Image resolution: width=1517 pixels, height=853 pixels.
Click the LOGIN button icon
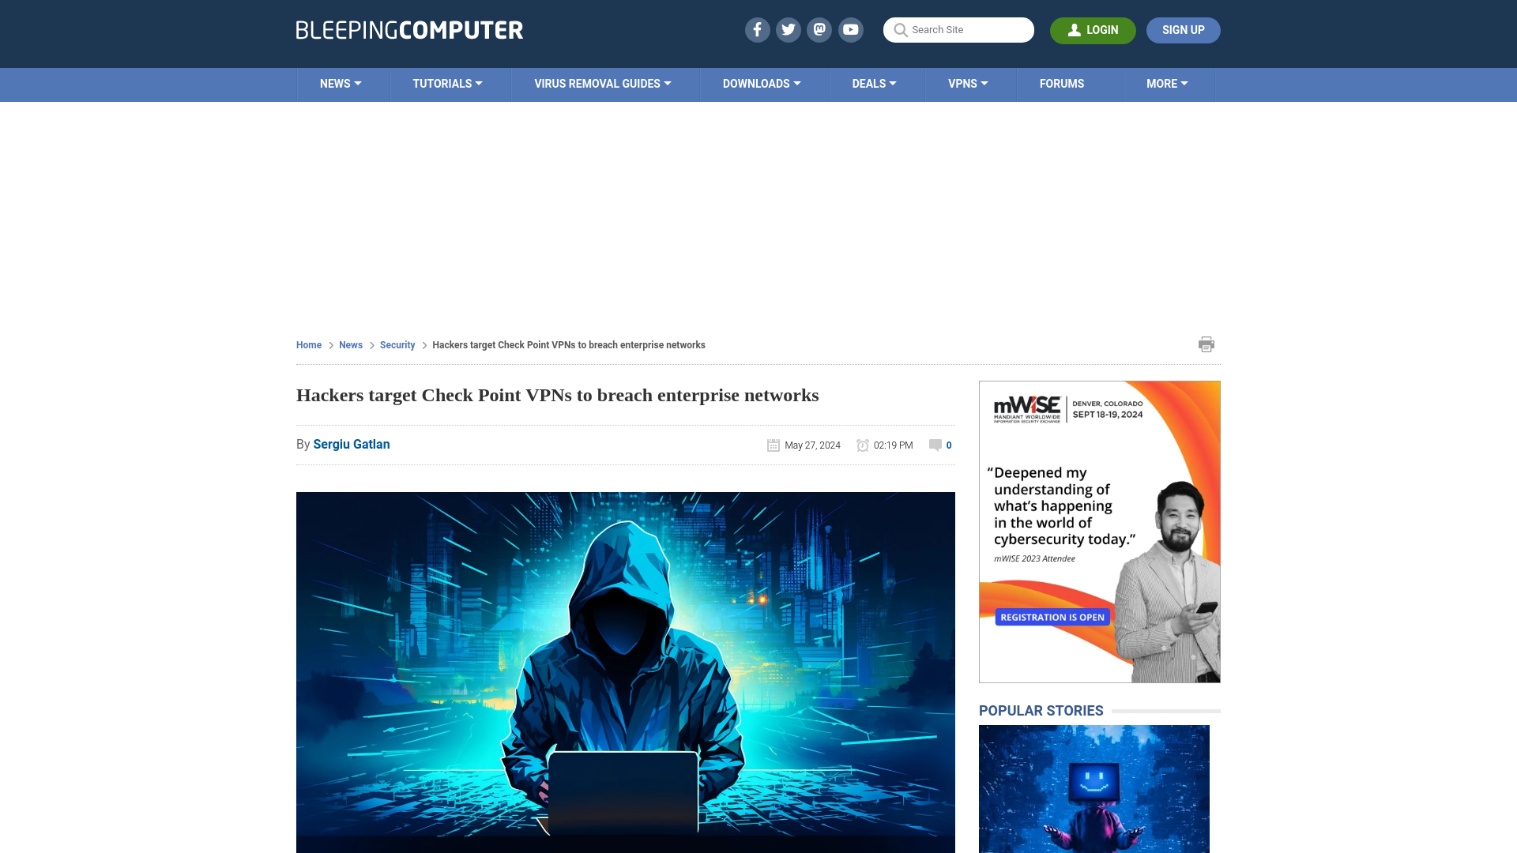click(x=1075, y=30)
